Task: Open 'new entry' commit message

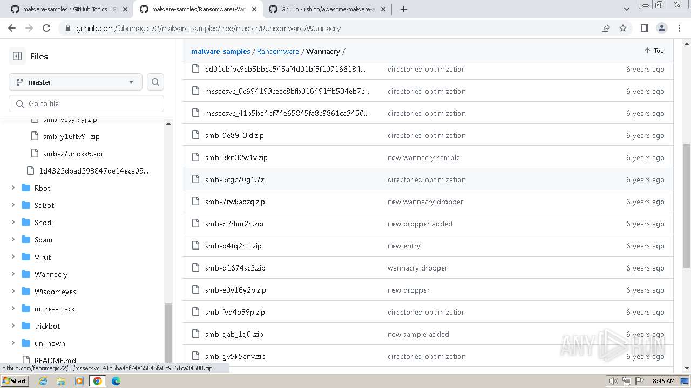Action: tap(404, 246)
